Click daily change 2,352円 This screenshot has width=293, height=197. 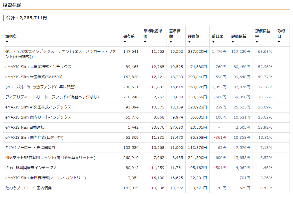pyautogui.click(x=219, y=87)
